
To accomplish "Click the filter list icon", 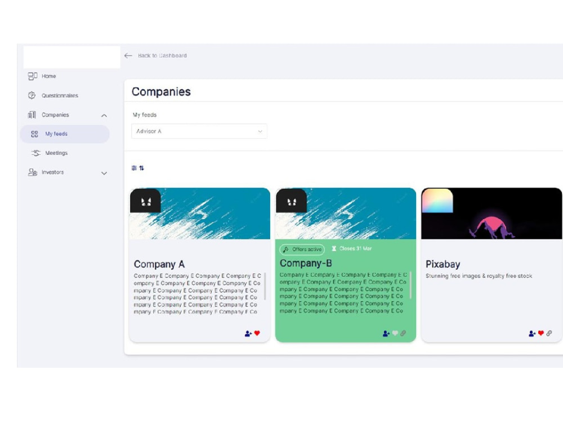I will [135, 168].
